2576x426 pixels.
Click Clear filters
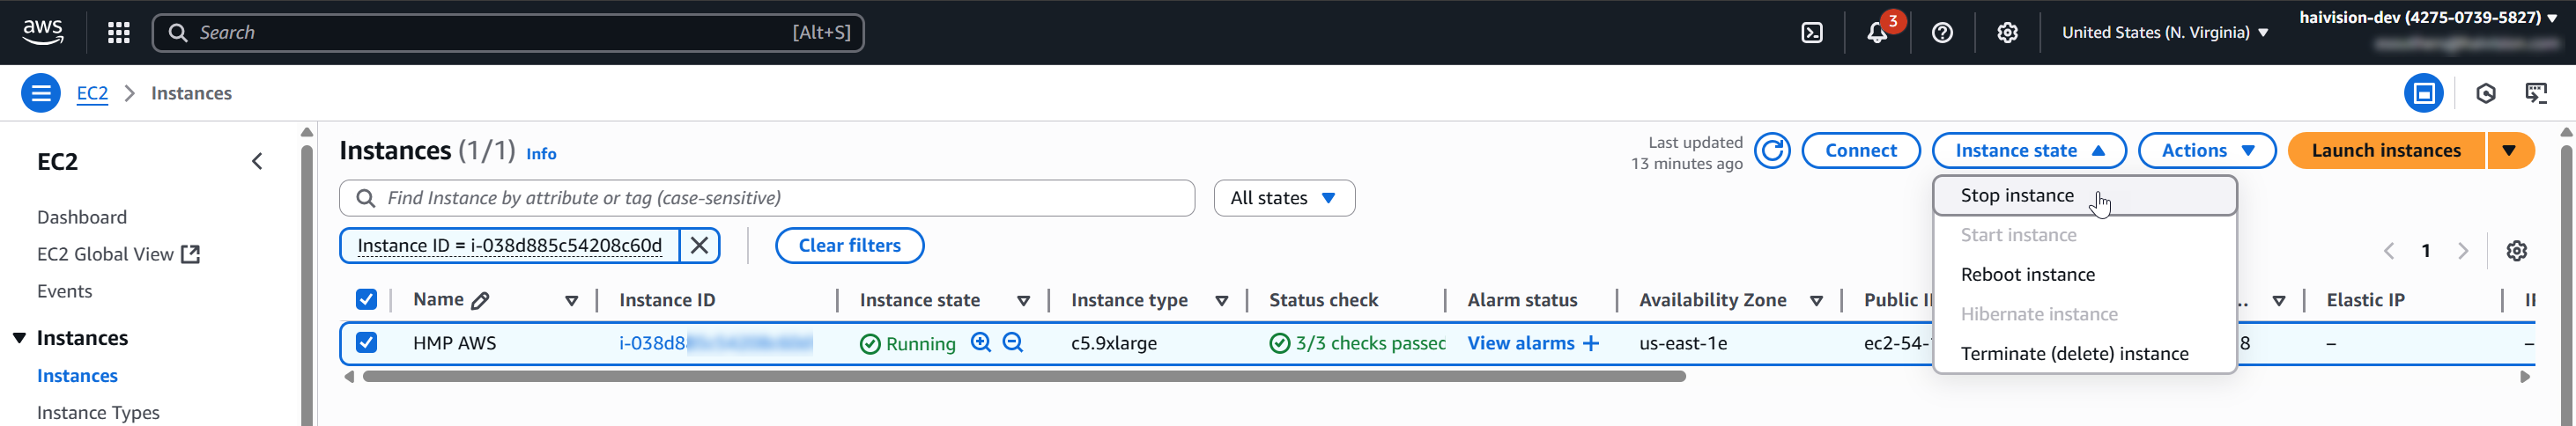[x=849, y=246]
